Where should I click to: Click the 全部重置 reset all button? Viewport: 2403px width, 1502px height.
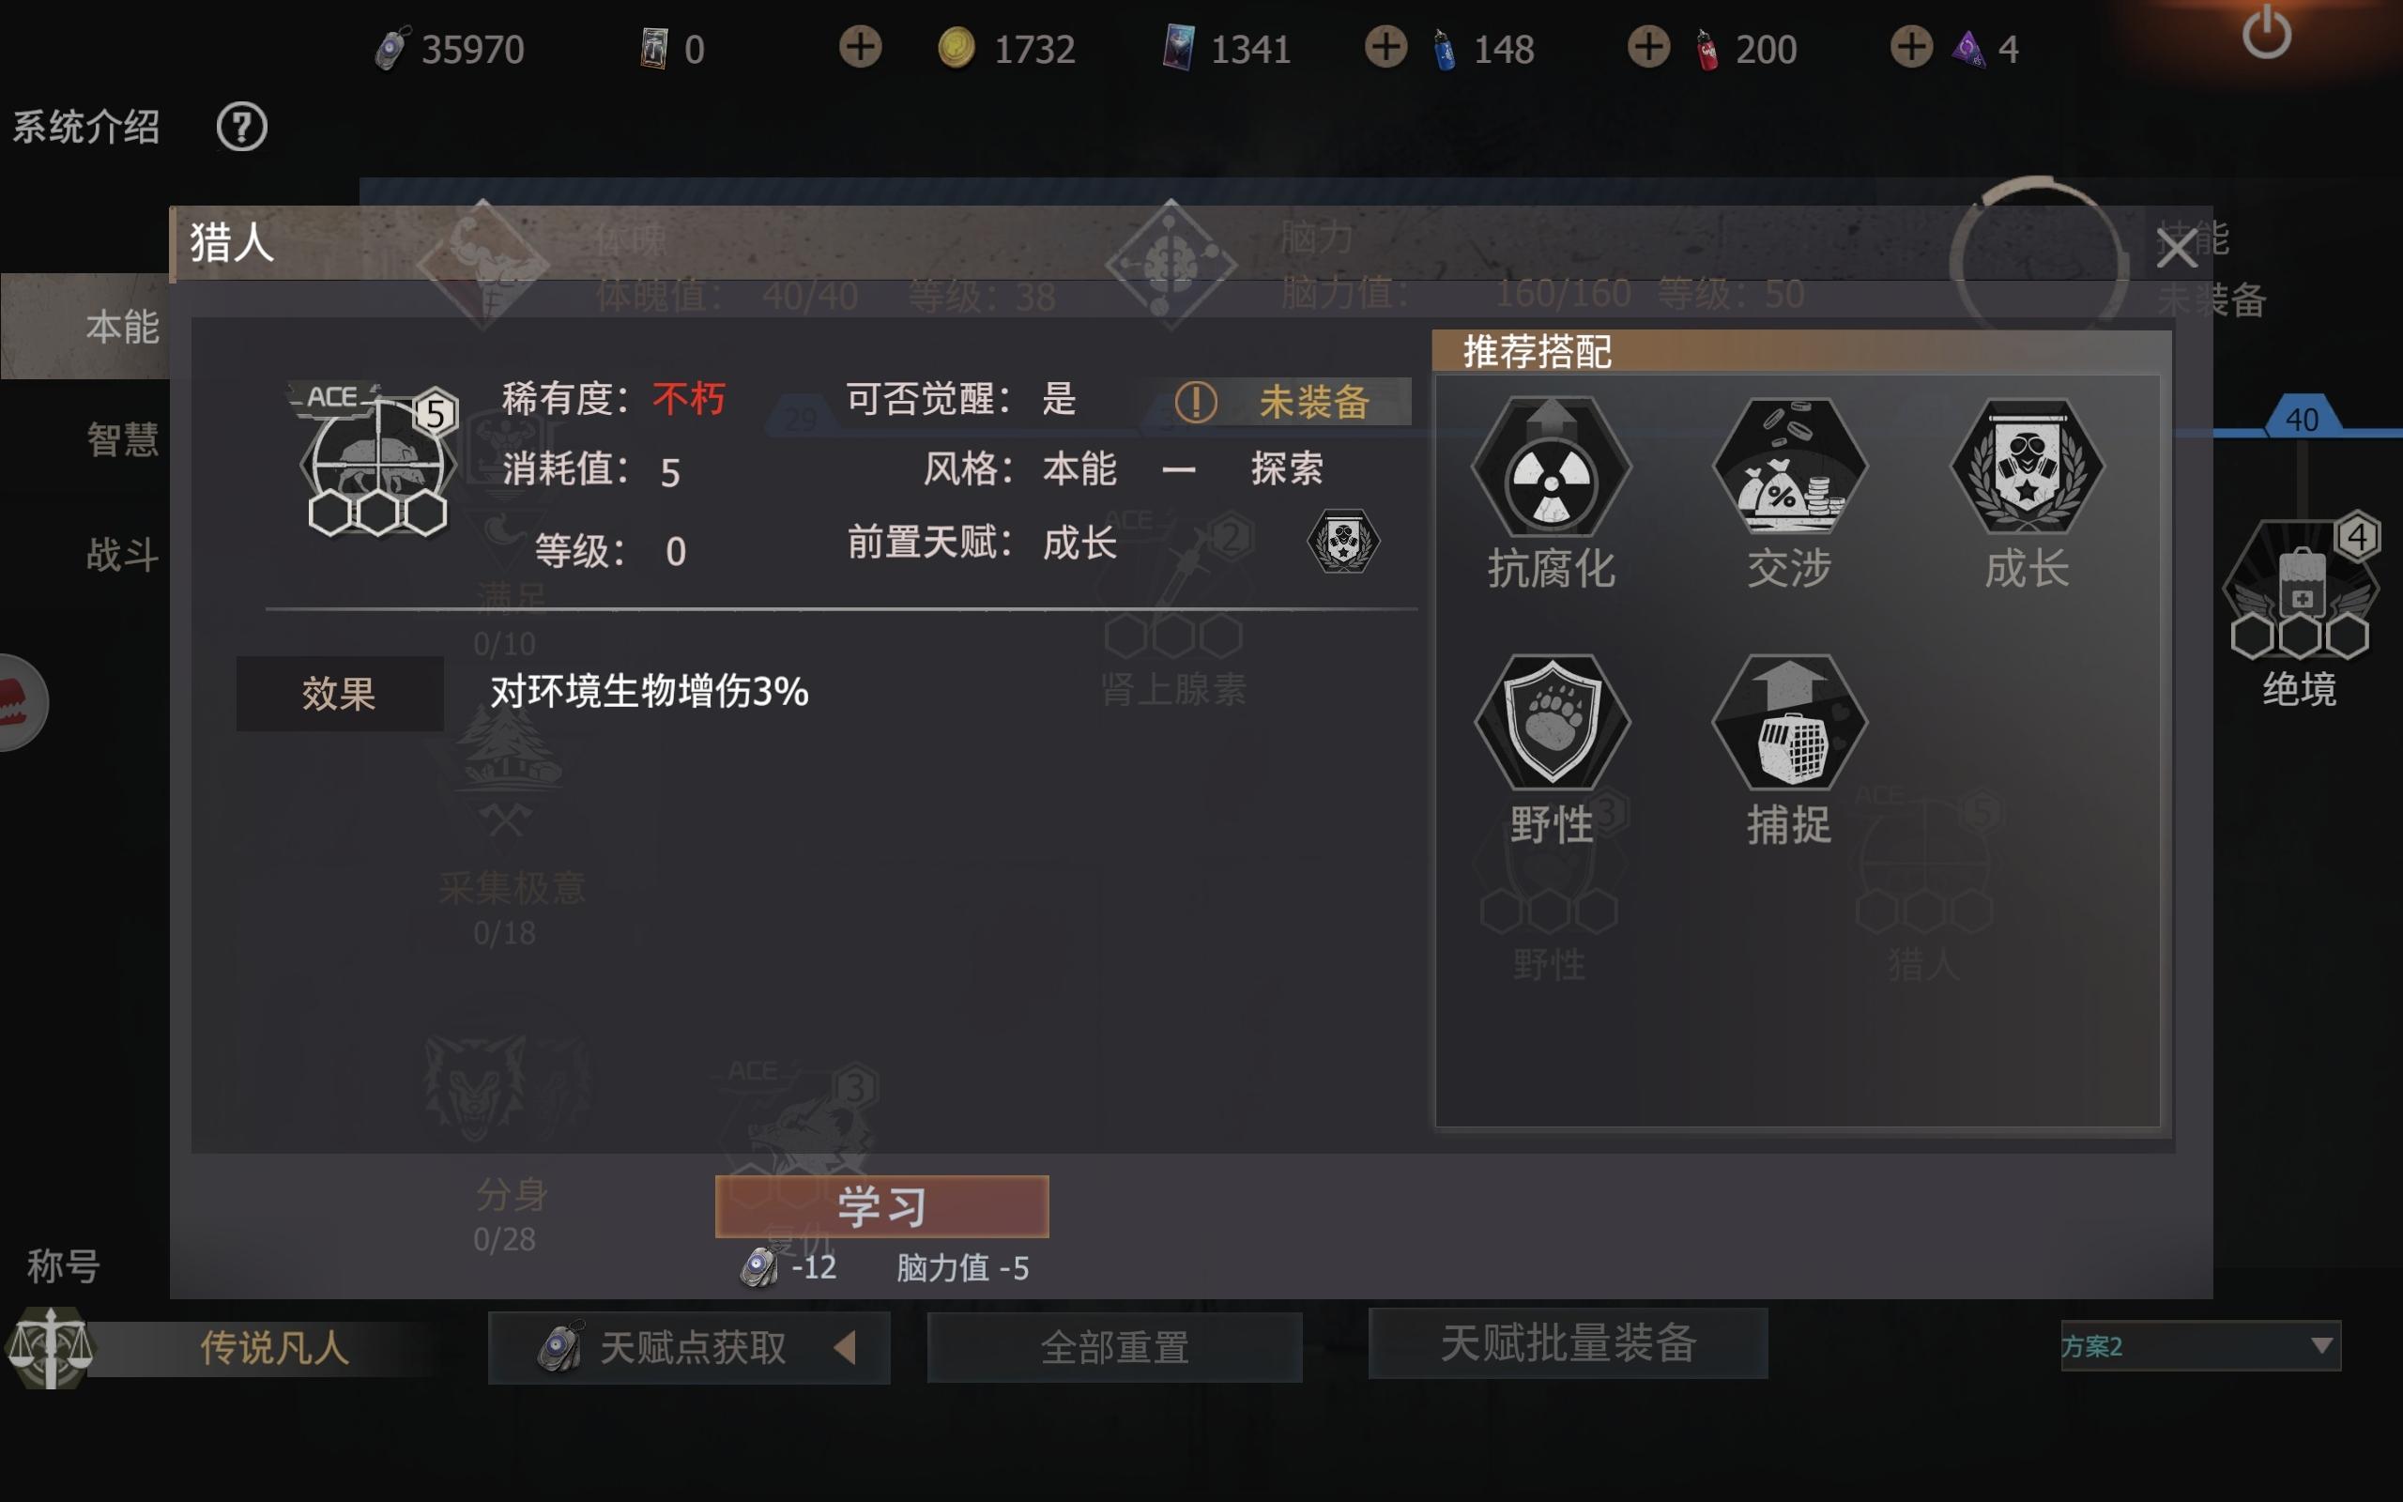tap(1114, 1348)
